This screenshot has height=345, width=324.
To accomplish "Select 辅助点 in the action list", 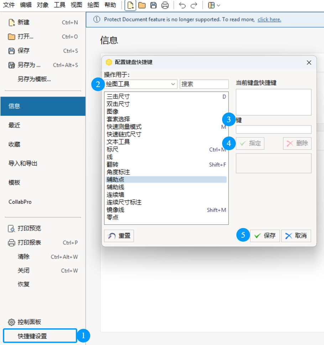I will [x=166, y=179].
